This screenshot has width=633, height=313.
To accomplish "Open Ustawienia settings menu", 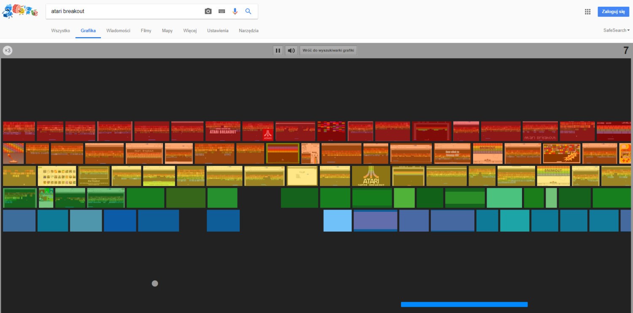I will pyautogui.click(x=218, y=31).
